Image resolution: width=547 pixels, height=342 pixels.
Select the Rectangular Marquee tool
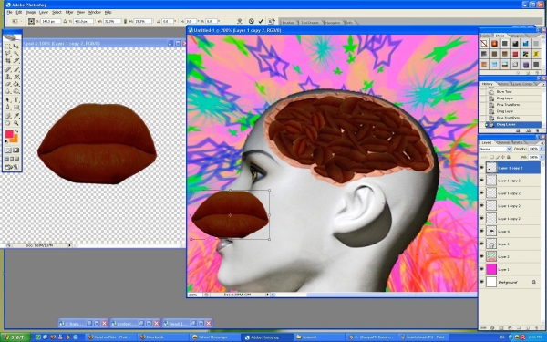tap(8, 47)
